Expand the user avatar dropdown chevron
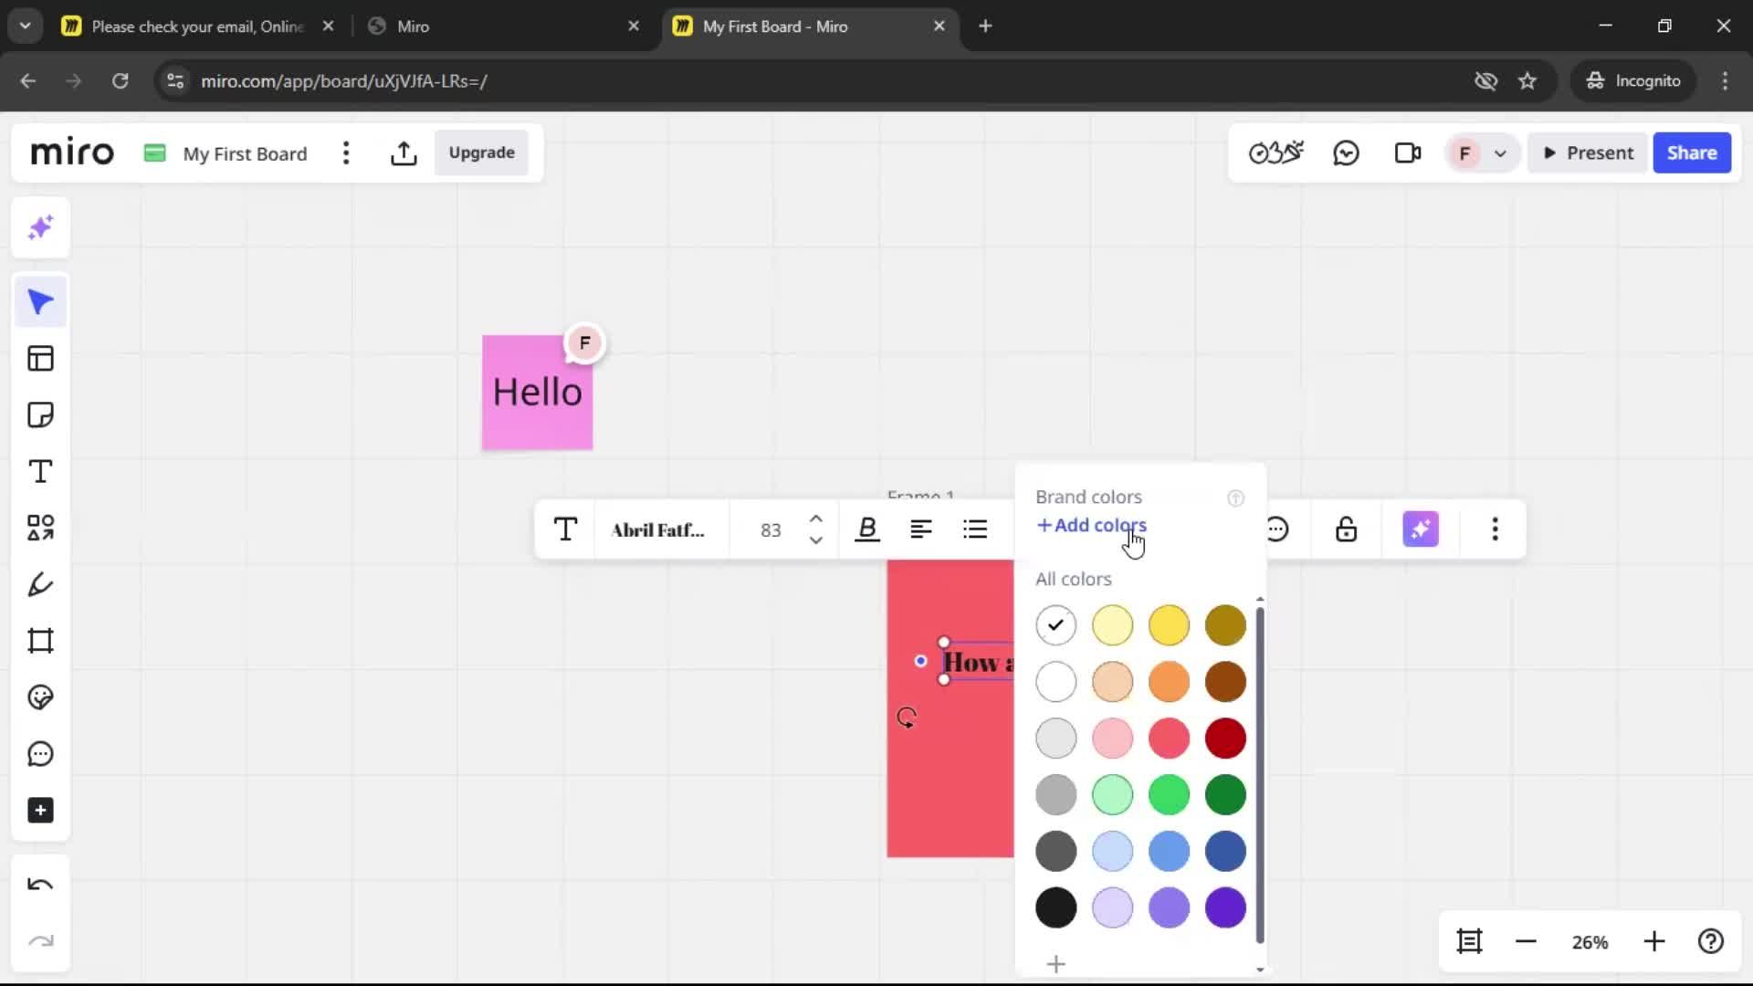This screenshot has height=986, width=1753. tap(1500, 153)
